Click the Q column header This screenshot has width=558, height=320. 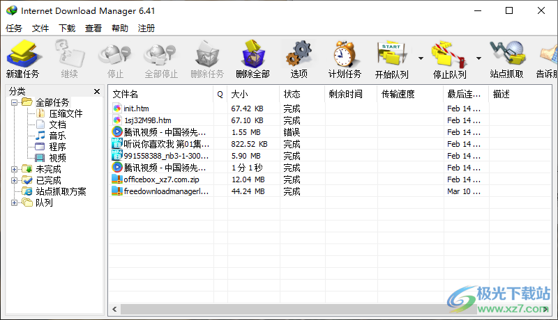(220, 94)
